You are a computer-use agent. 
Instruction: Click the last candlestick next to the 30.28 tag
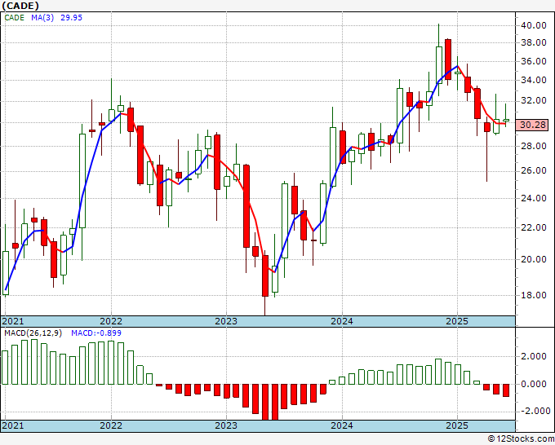(506, 120)
